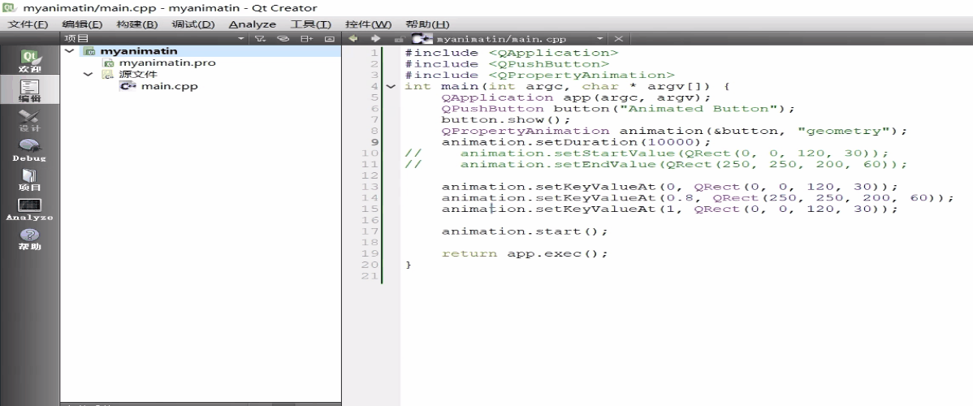Open the 文件(F) menu
973x406 pixels.
[x=28, y=24]
